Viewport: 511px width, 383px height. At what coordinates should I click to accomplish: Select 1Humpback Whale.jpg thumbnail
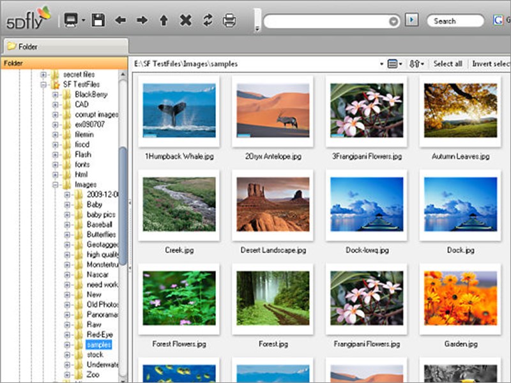click(179, 110)
